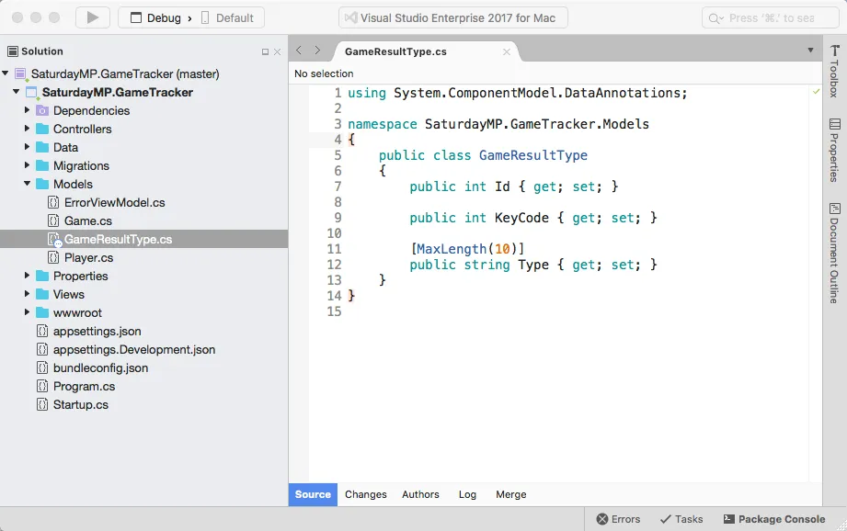The width and height of the screenshot is (847, 531).
Task: Switch to the Log tab
Action: (x=467, y=494)
